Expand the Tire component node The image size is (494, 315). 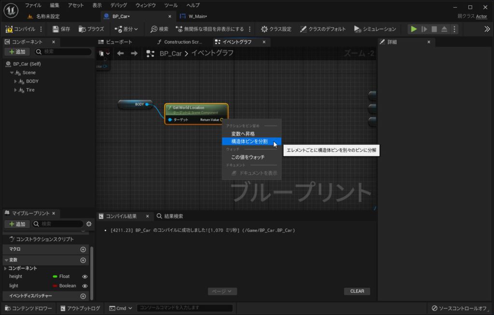pos(15,90)
